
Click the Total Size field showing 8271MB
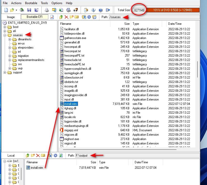pos(139,10)
